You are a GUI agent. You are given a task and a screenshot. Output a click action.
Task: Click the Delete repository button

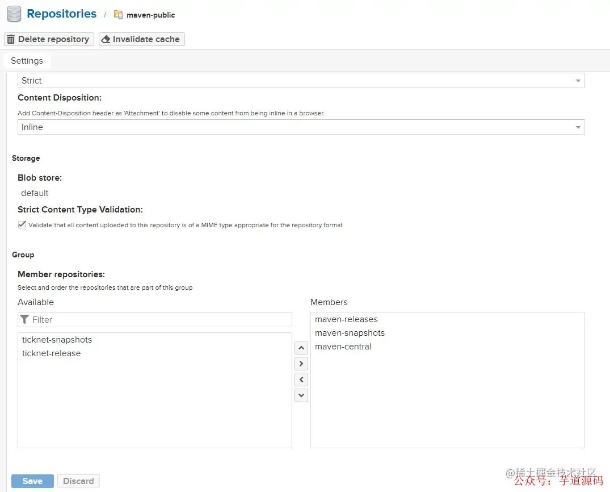click(x=49, y=39)
